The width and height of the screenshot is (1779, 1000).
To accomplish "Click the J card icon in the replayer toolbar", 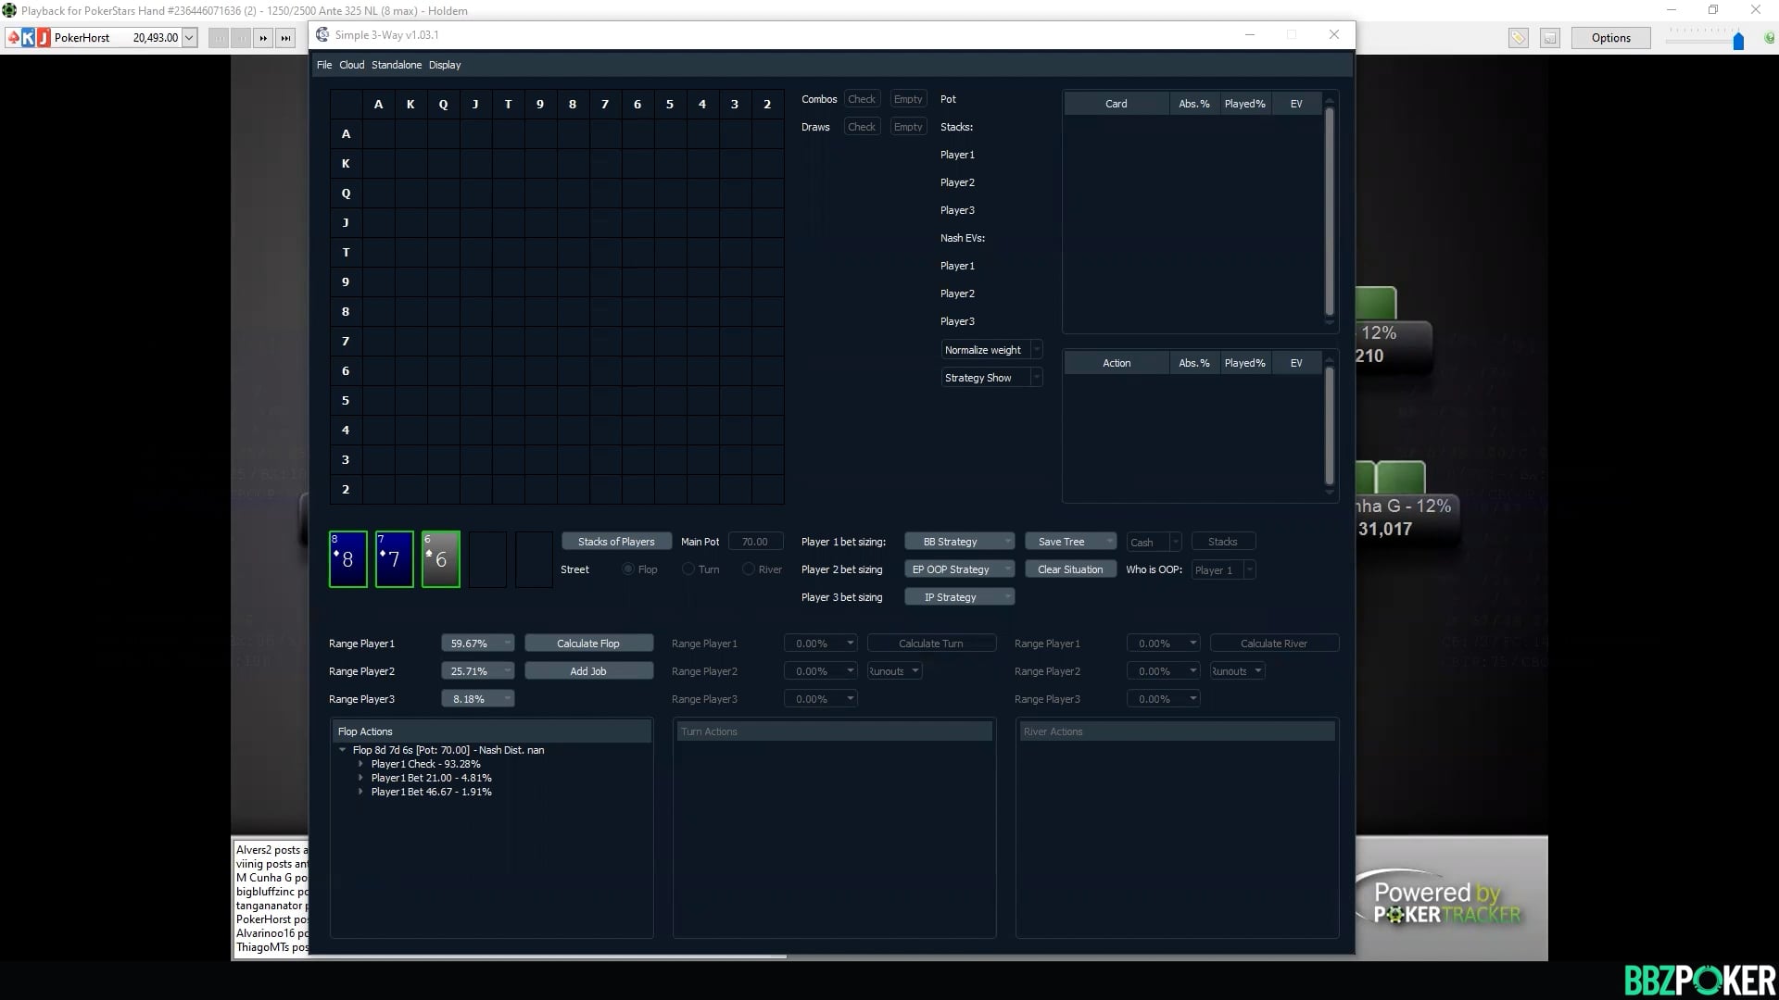I will point(43,37).
